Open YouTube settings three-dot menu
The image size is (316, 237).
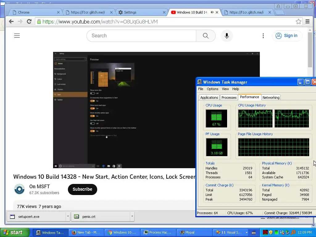263,36
